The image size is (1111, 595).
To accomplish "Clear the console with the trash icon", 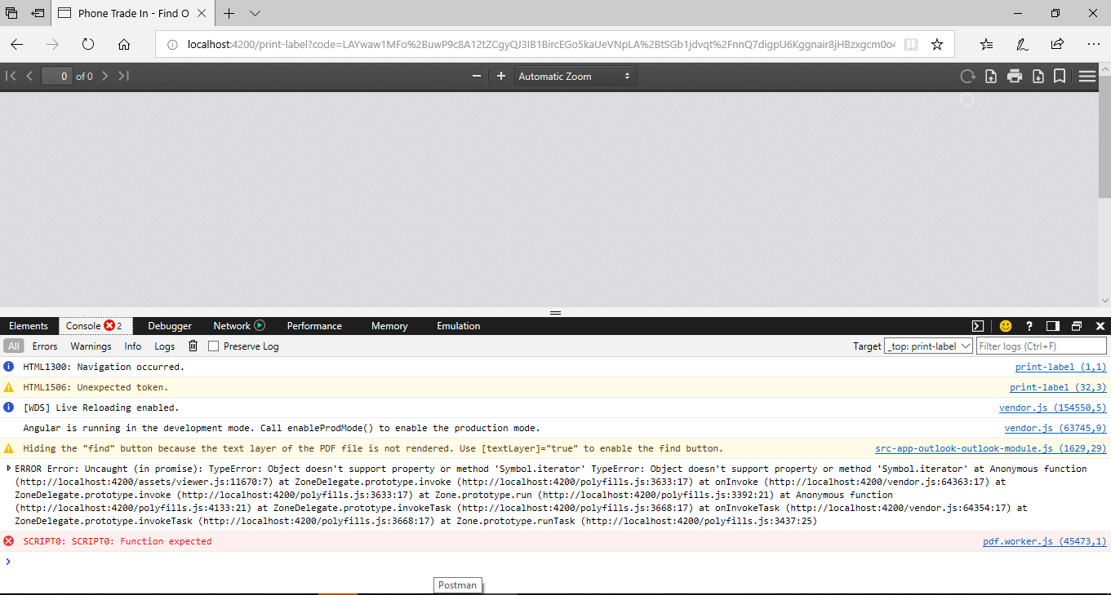I will tap(193, 346).
